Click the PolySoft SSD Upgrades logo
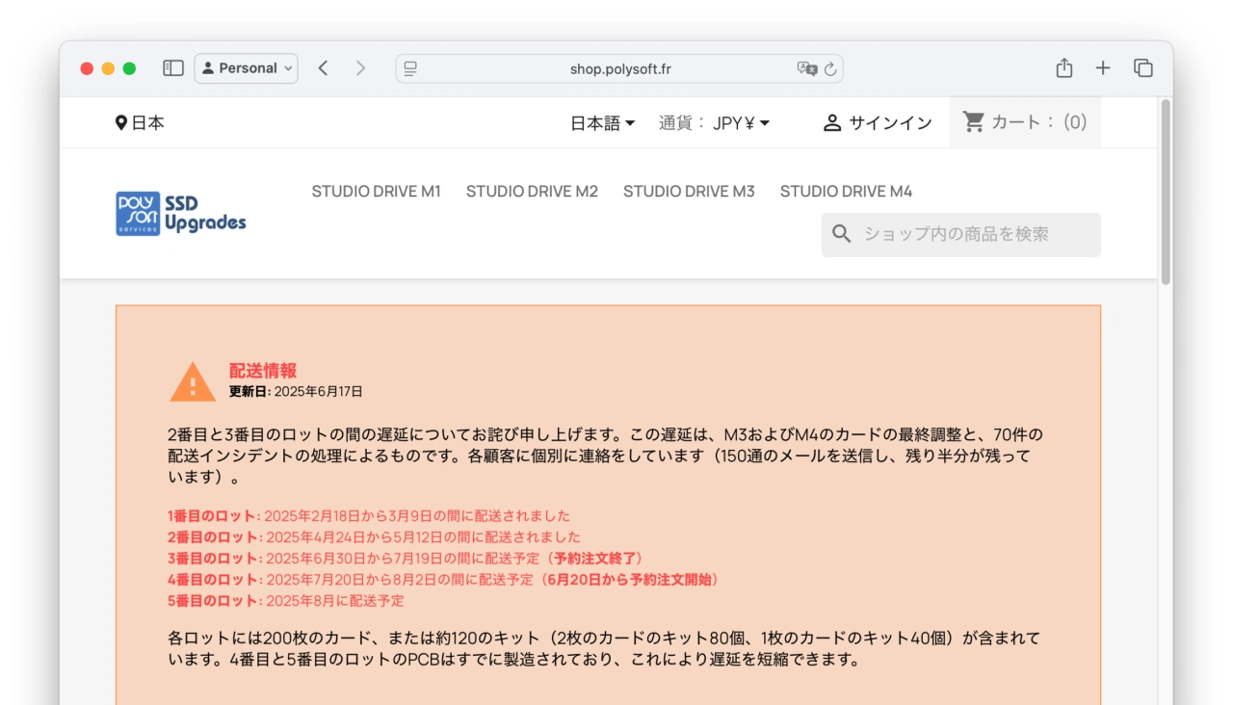The width and height of the screenshot is (1233, 705). [181, 213]
